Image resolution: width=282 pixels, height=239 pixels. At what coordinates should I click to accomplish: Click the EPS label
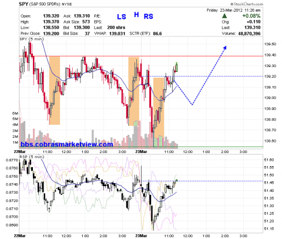[x=98, y=22]
